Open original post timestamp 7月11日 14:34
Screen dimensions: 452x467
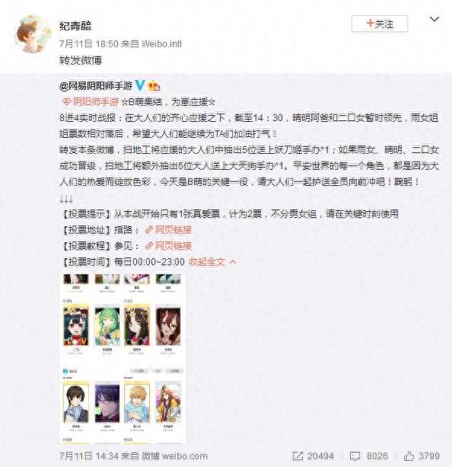[x=89, y=456]
